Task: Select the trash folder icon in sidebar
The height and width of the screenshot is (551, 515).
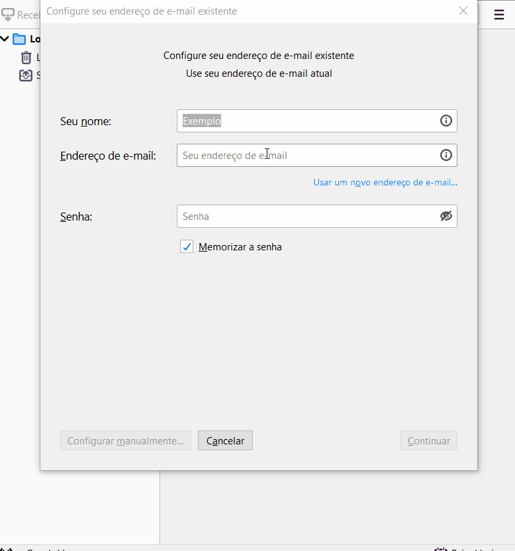Action: point(26,58)
